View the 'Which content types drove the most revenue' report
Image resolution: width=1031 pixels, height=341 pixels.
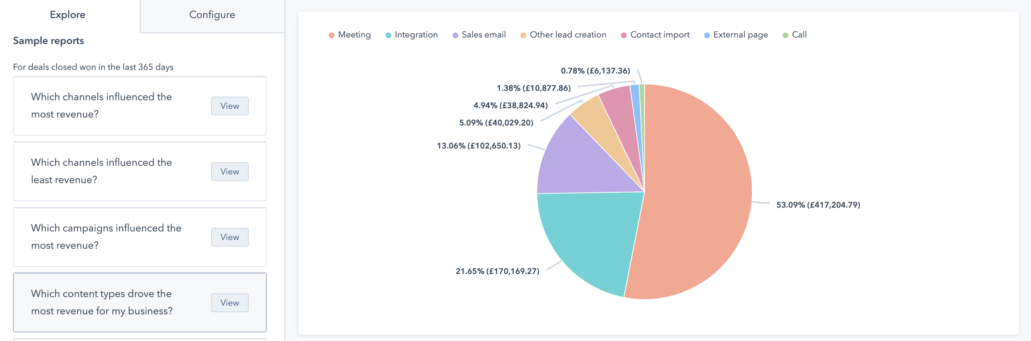pyautogui.click(x=230, y=303)
